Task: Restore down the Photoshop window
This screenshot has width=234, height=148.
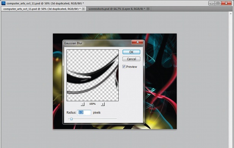Action: pyautogui.click(x=218, y=3)
